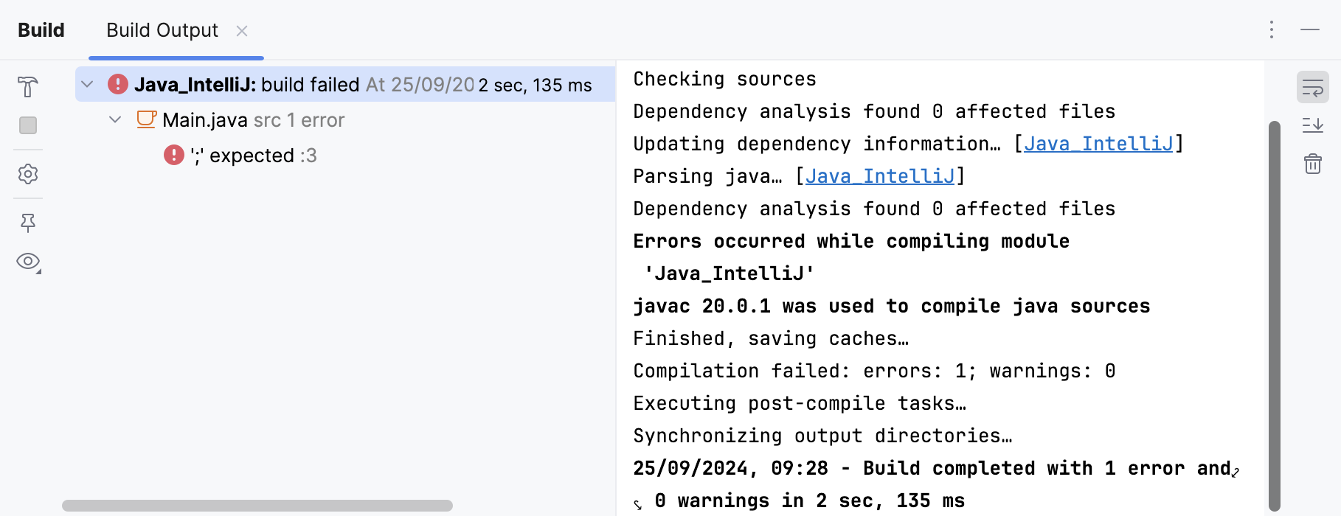
Task: Click the hammer Rebuild icon
Action: (28, 87)
